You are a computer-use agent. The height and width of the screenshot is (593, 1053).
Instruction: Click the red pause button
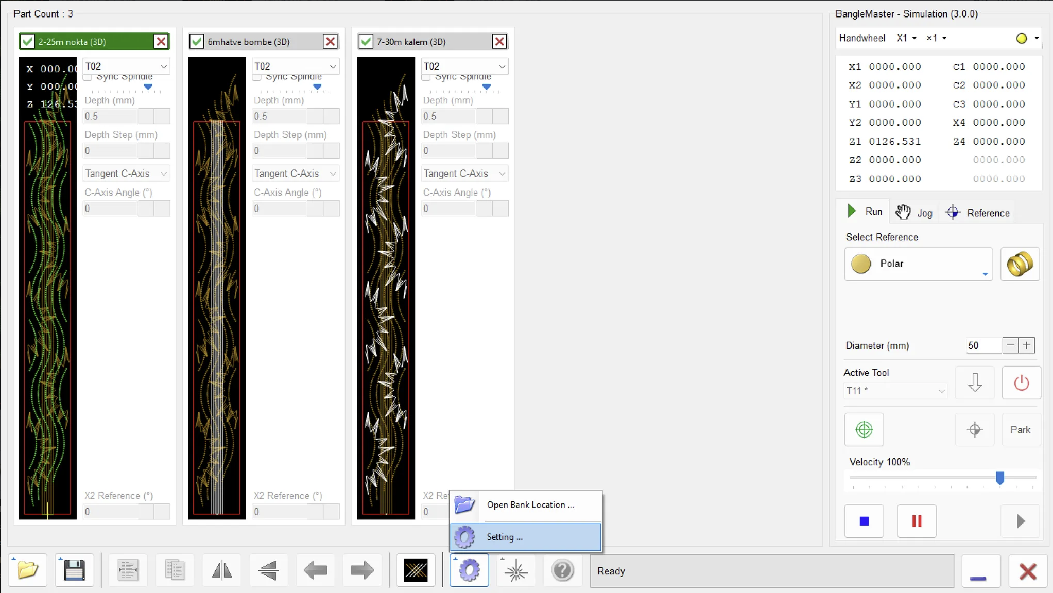click(x=917, y=521)
